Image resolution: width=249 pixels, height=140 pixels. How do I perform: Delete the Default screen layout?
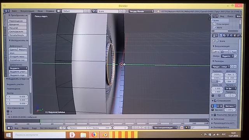click(x=89, y=11)
